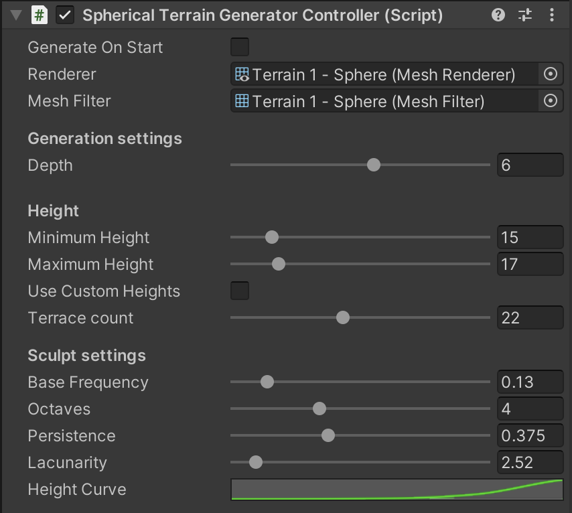572x513 pixels.
Task: Open the kebab menu for the component
Action: coord(552,15)
